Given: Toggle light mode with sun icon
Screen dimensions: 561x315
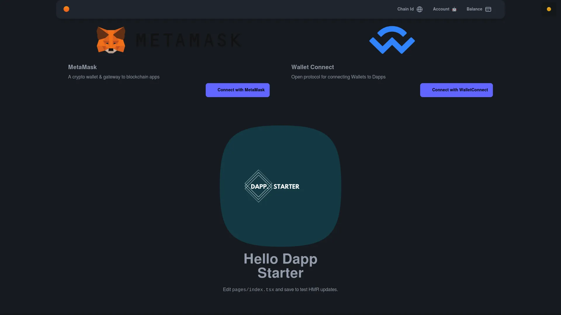Looking at the screenshot, I should tap(549, 9).
